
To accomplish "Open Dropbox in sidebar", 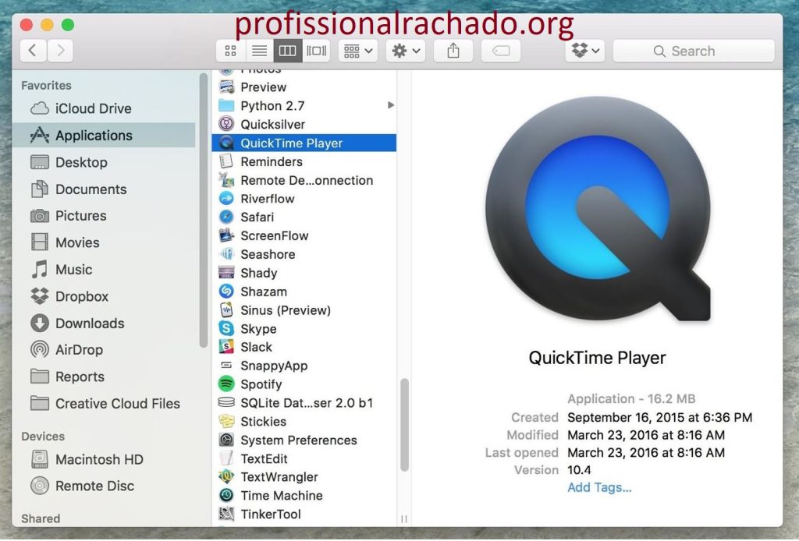I will coord(104,296).
